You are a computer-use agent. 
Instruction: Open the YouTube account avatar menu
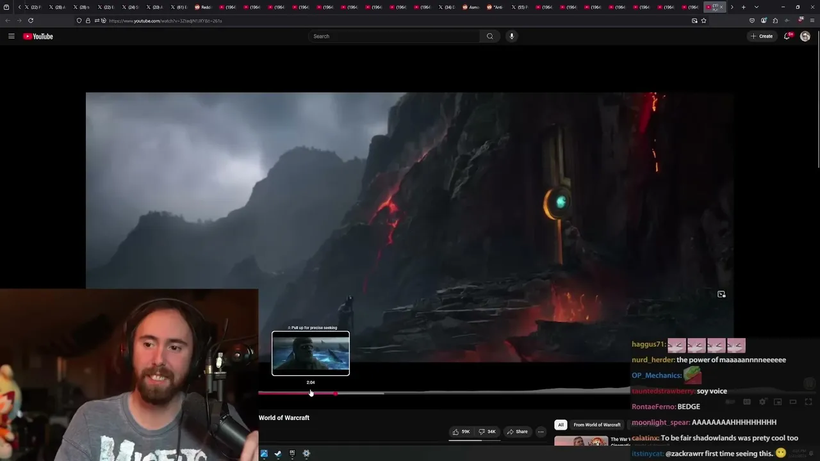pos(805,36)
